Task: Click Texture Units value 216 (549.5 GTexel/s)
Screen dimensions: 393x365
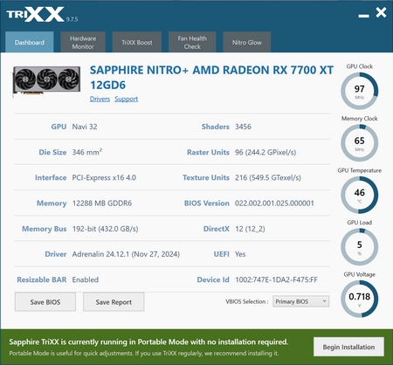Action: click(268, 177)
